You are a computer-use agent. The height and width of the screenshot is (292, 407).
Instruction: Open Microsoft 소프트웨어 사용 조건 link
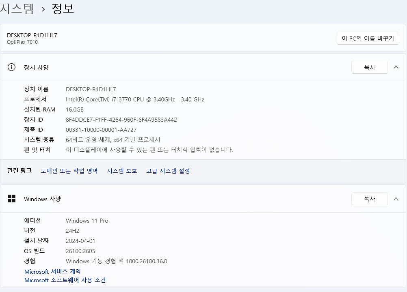click(65, 280)
